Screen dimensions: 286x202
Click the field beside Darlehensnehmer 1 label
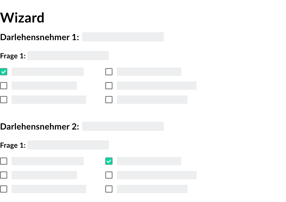pyautogui.click(x=123, y=37)
